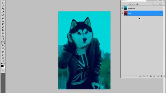
Task: Open the black foreground color swatch
Action: point(2,66)
